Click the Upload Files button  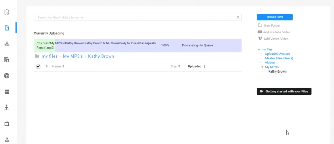point(275,17)
